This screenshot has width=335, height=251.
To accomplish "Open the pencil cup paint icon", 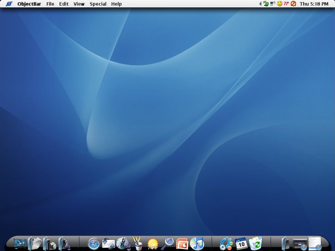I will click(138, 243).
